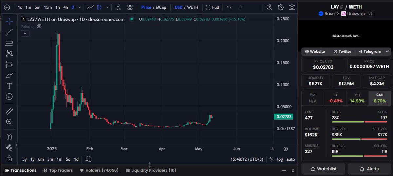Open Liquidity Providers (10) tab
The height and width of the screenshot is (176, 393).
(x=151, y=170)
